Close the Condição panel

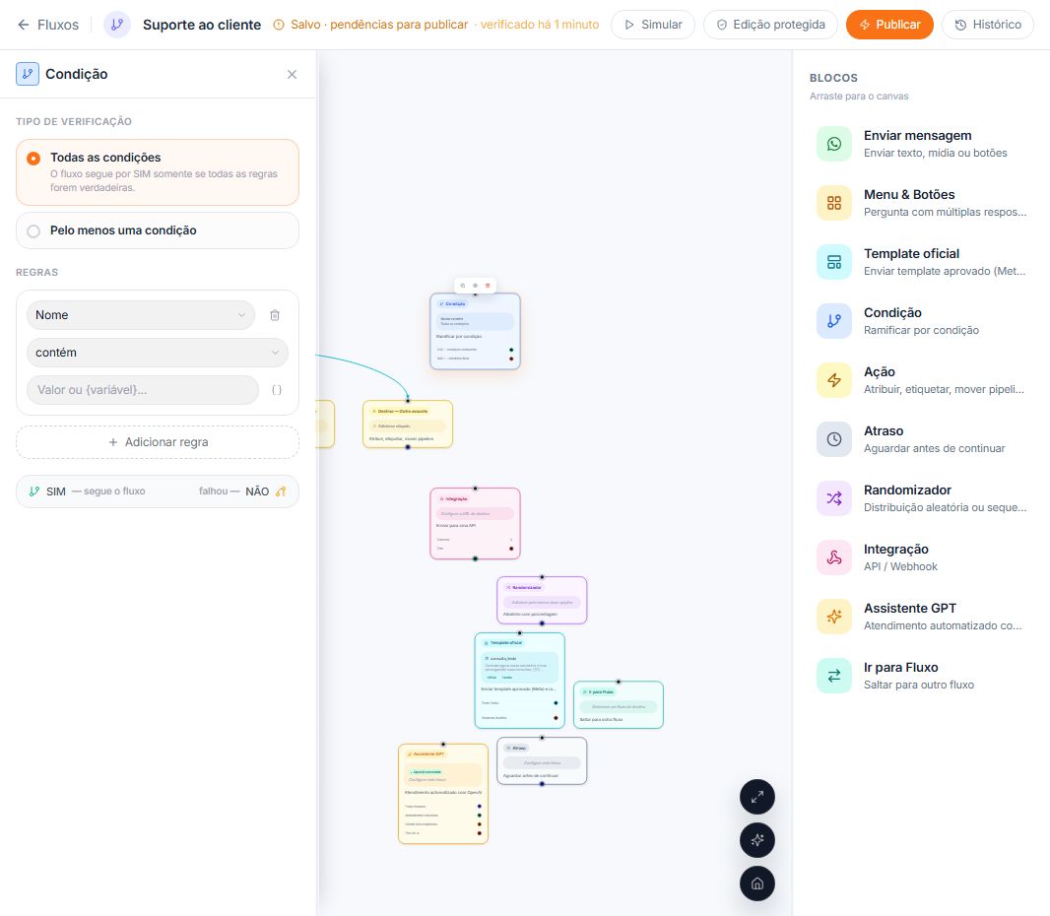(x=292, y=74)
